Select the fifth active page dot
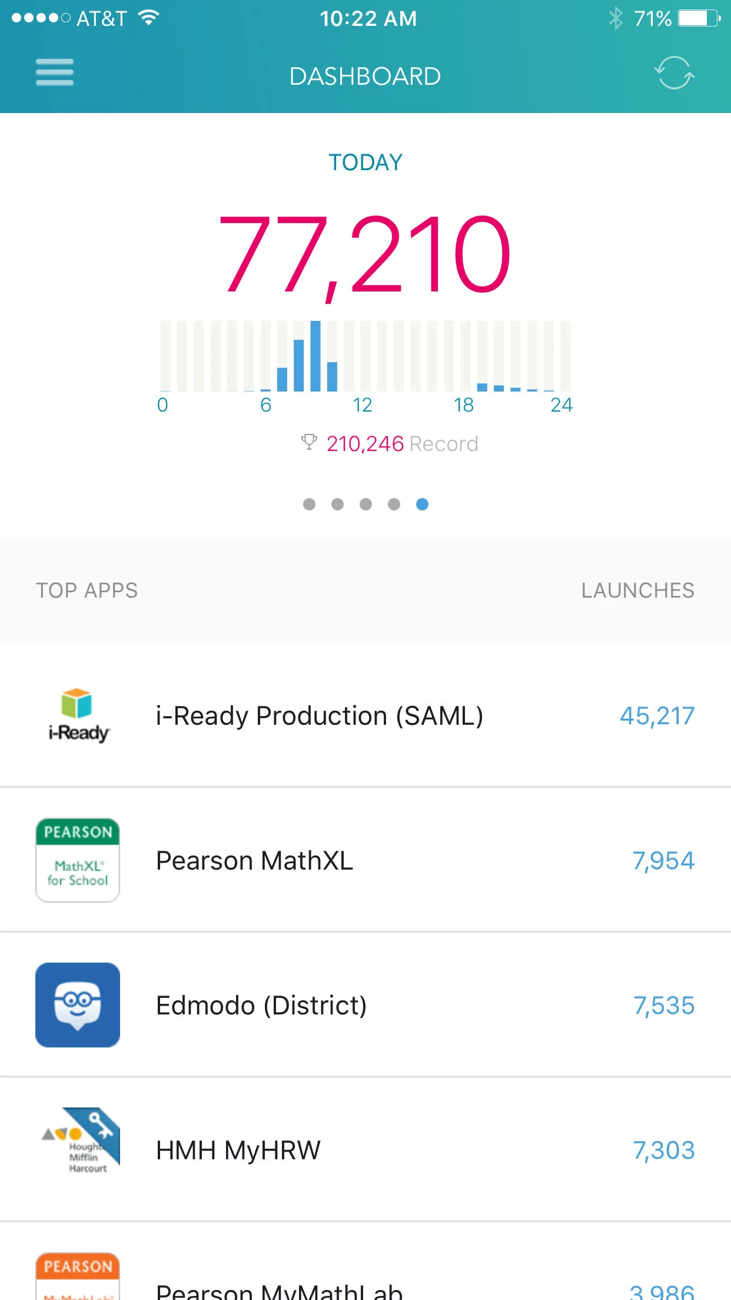 [x=422, y=504]
